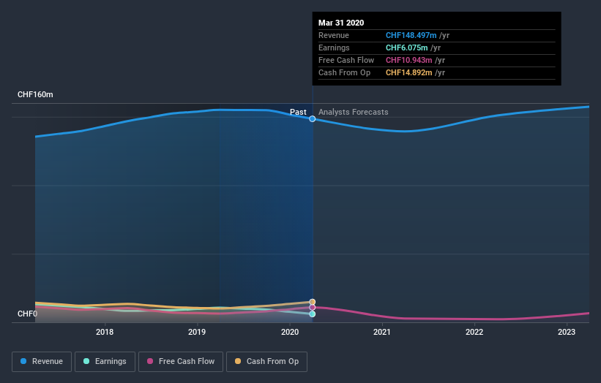
Task: Click the CHF10.943m free cash flow value
Action: (409, 60)
